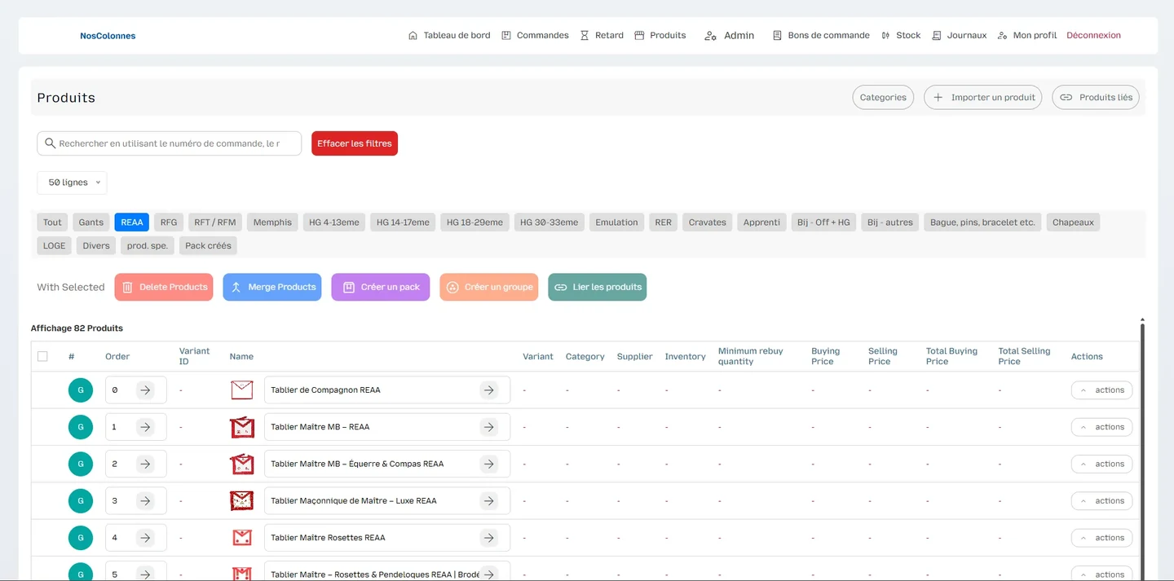Click arrow button next to order value 2
The height and width of the screenshot is (581, 1174).
(145, 464)
